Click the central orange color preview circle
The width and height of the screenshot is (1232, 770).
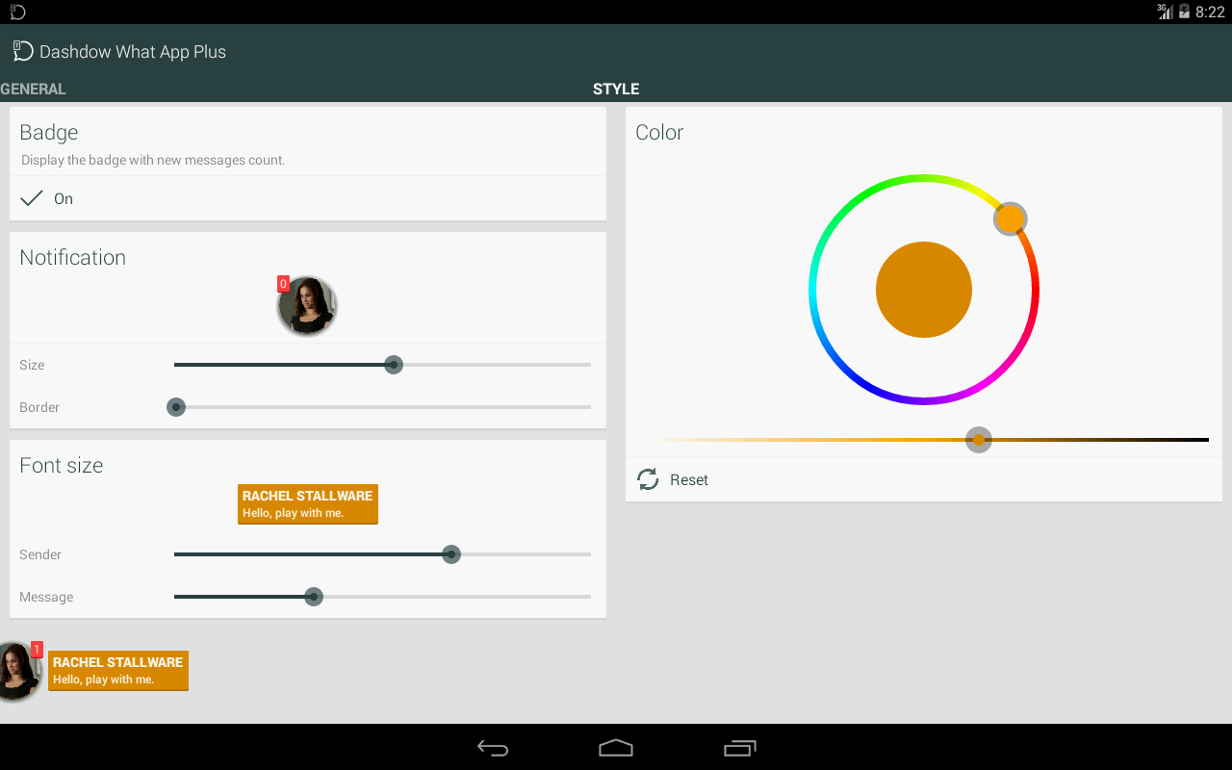(923, 289)
